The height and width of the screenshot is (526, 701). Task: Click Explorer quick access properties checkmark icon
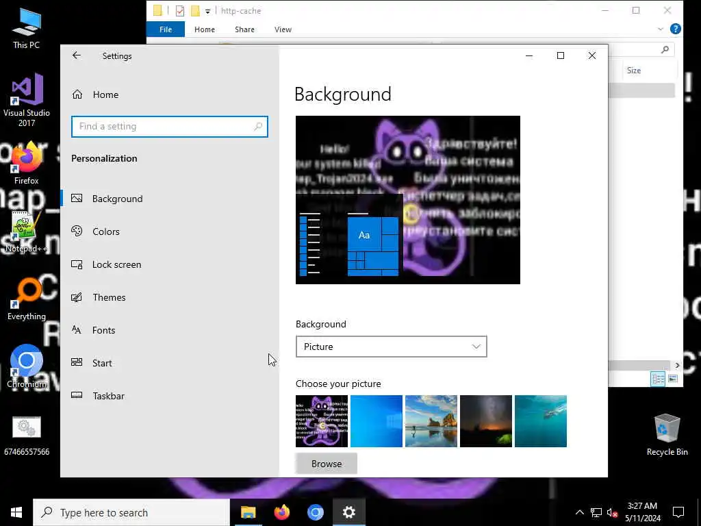pos(180,11)
